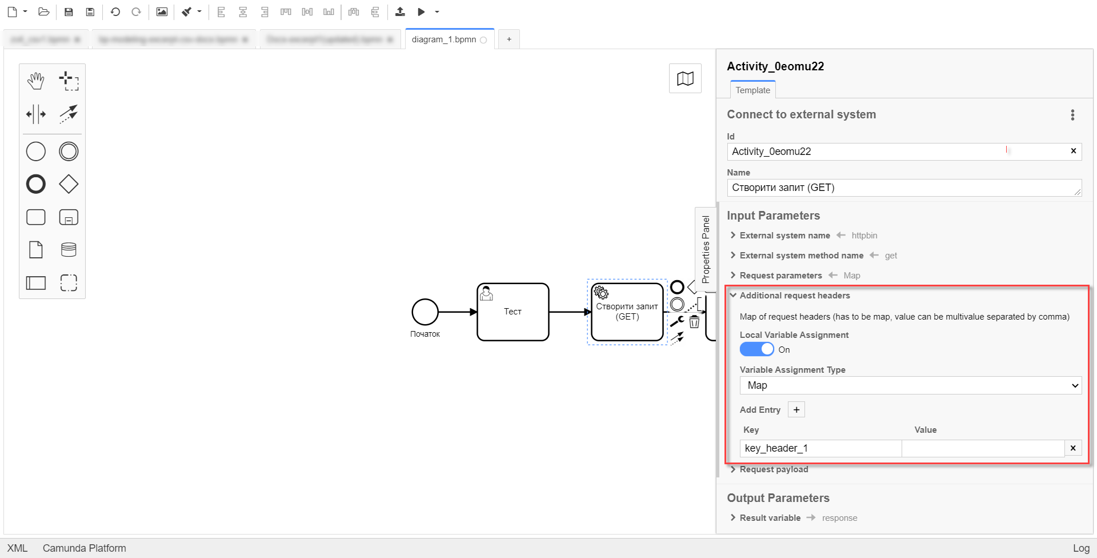The image size is (1097, 558).
Task: Open new file type dropdown arrow
Action: click(x=25, y=11)
